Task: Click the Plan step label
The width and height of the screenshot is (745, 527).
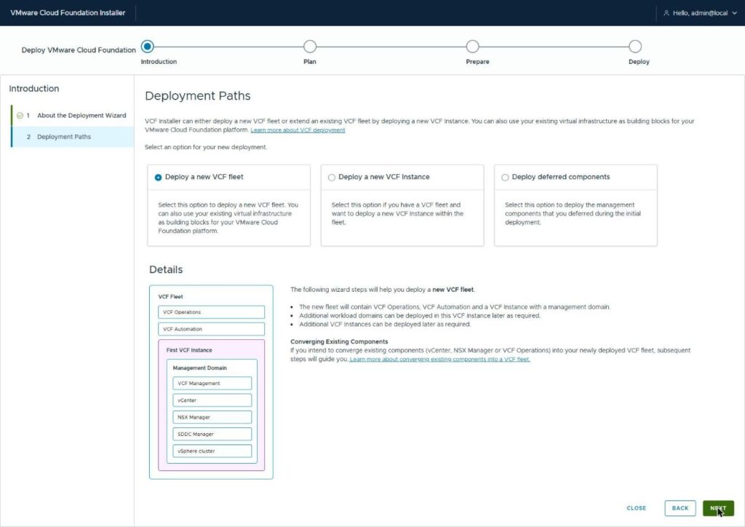Action: tap(310, 62)
